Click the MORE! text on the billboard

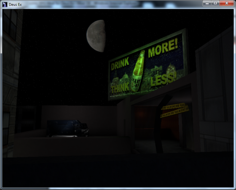163,50
